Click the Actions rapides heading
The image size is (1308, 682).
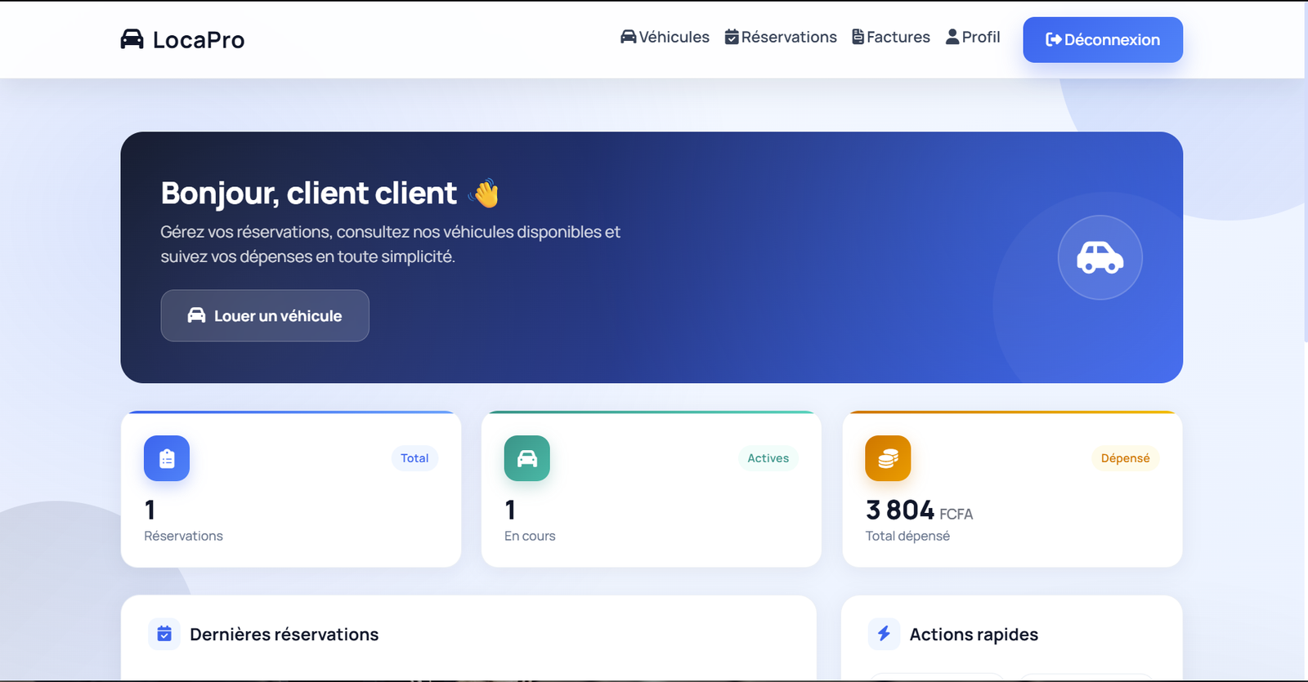tap(974, 635)
